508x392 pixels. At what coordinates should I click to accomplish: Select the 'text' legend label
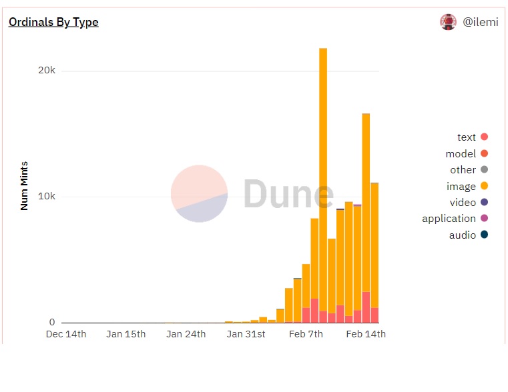point(467,137)
